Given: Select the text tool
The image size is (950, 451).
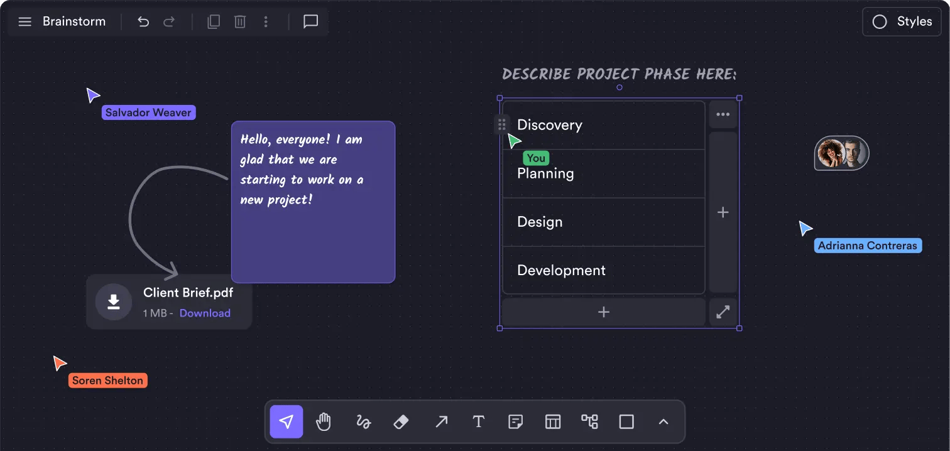Looking at the screenshot, I should click(x=478, y=421).
